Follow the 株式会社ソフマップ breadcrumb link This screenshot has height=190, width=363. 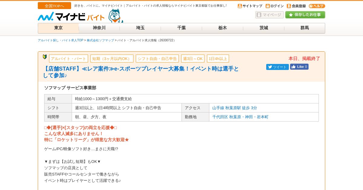(x=100, y=40)
